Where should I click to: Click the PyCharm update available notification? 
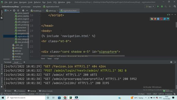pyautogui.click(x=27, y=94)
